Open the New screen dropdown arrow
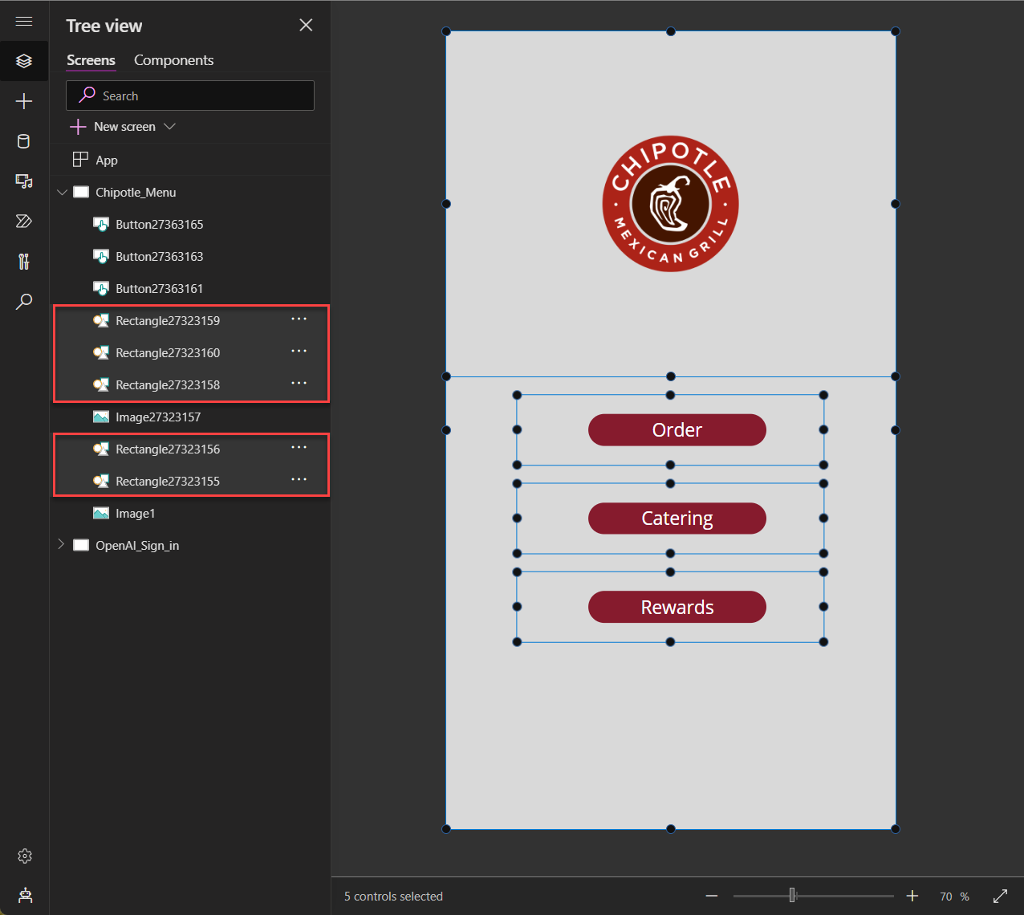1024x915 pixels. pyautogui.click(x=169, y=126)
